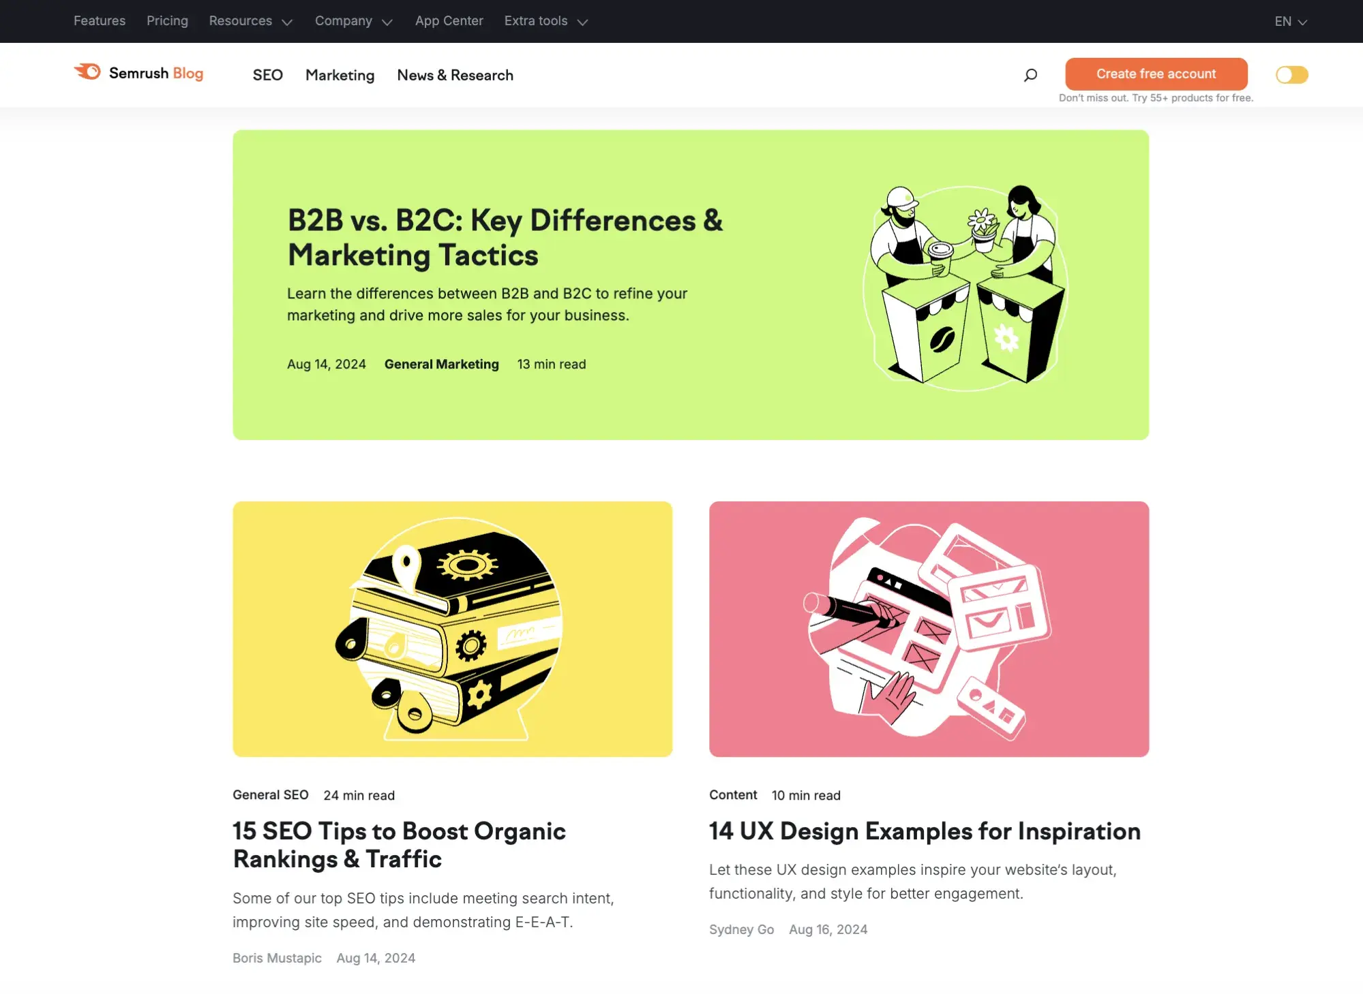Viewport: 1363px width, 994px height.
Task: Click the Resources dropdown arrow
Action: point(286,21)
